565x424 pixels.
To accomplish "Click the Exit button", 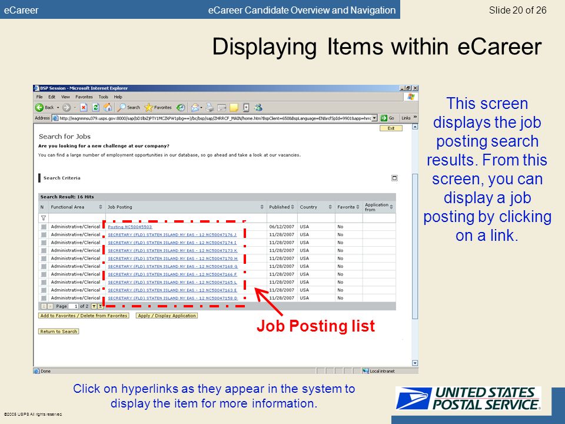I will click(391, 128).
